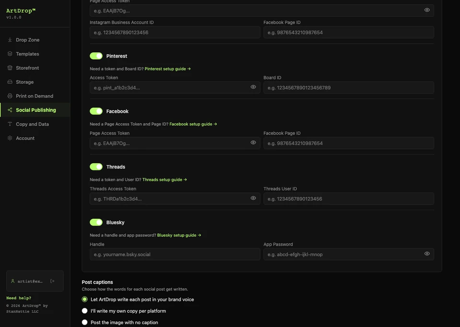Open the Need help? link
Screen dimensions: 460x327
tap(19, 298)
